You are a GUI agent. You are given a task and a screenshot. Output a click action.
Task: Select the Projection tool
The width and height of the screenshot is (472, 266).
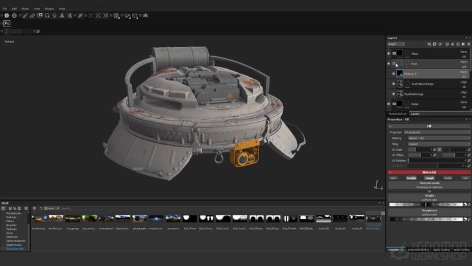(x=40, y=15)
